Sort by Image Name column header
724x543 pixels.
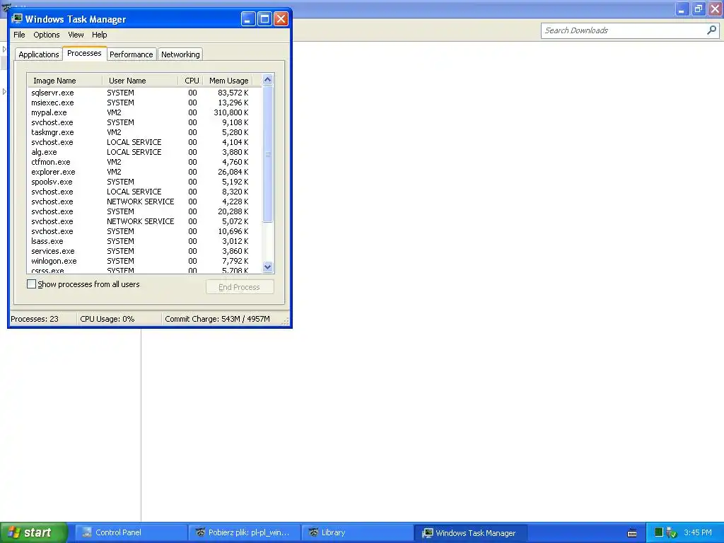(x=64, y=81)
